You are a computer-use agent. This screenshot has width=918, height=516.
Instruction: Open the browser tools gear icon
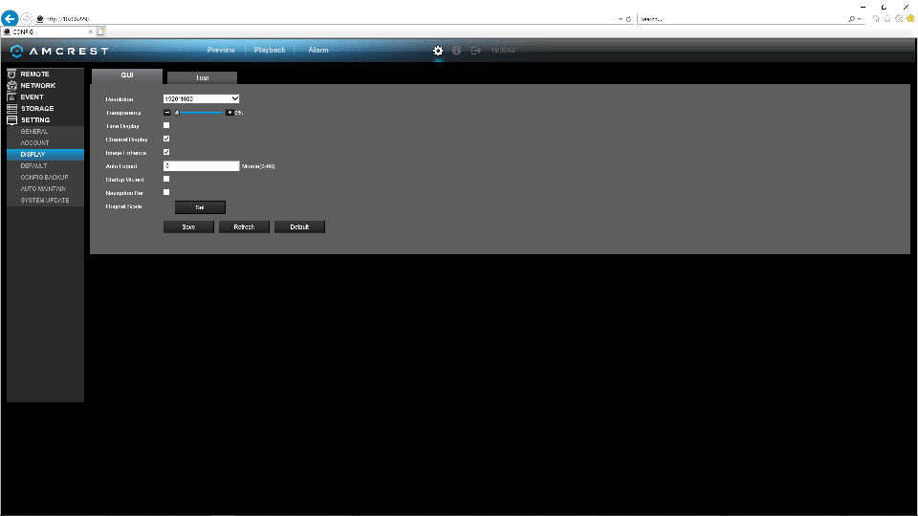pos(899,19)
